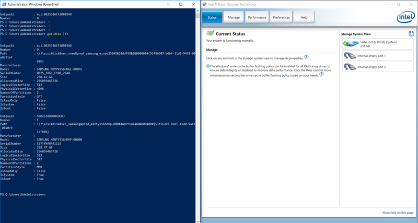Open the Status tab in Intel RST
Image resolution: width=418 pixels, height=223 pixels.
click(212, 17)
